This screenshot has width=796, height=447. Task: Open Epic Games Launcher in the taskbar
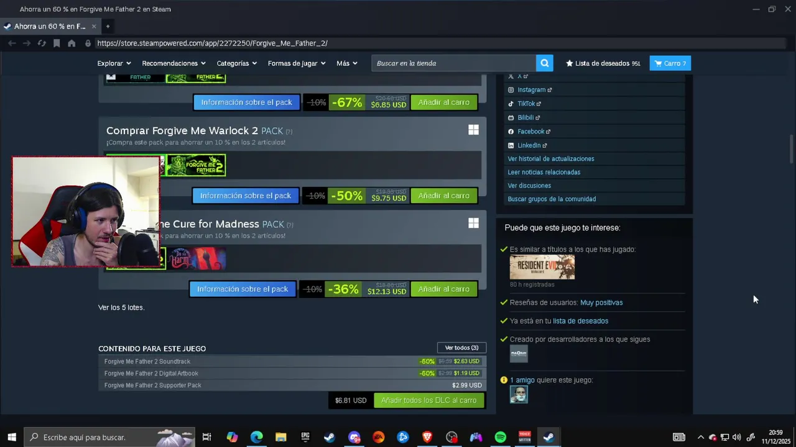(x=305, y=437)
